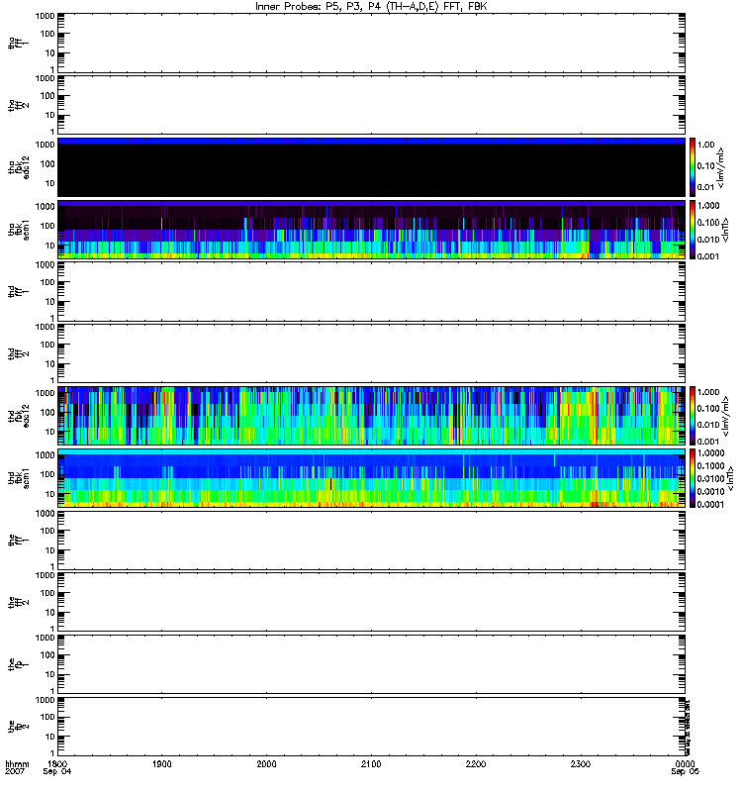
Task: Click '0.01' on tha edc12 color scale
Action: point(705,187)
